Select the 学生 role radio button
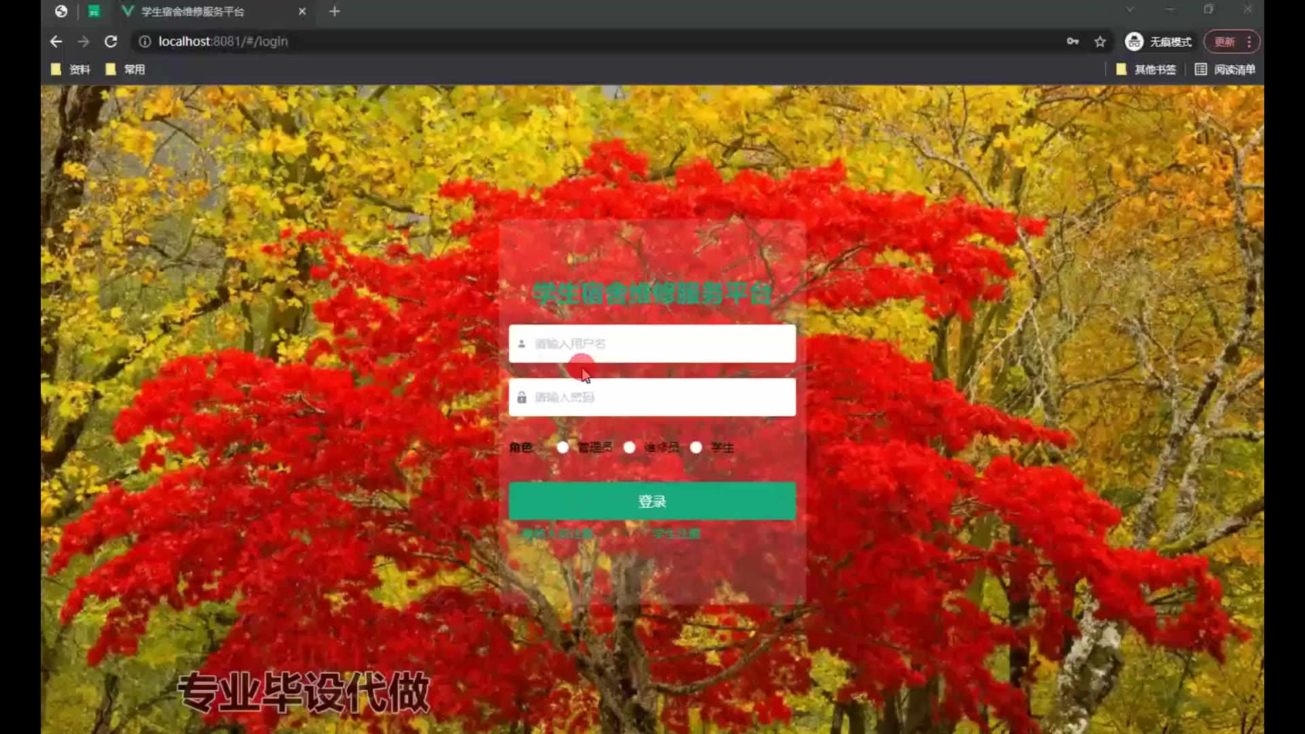Image resolution: width=1305 pixels, height=734 pixels. click(696, 447)
